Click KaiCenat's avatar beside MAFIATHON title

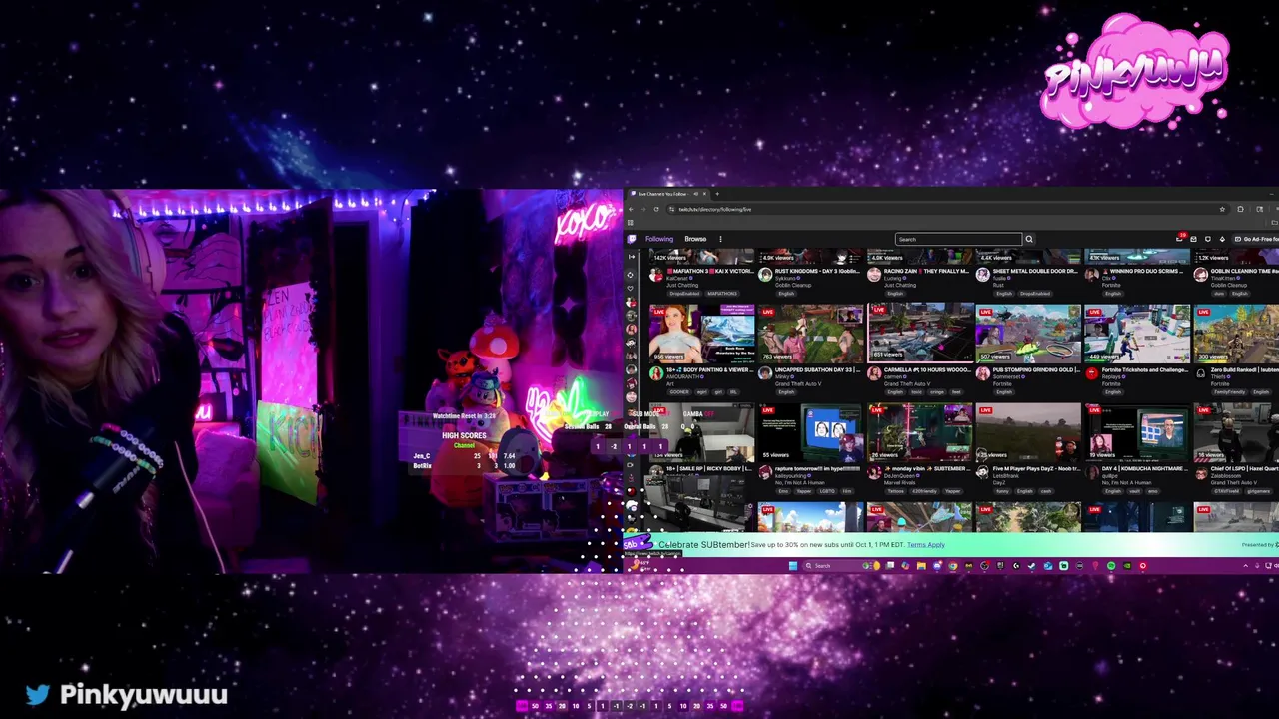pos(656,275)
